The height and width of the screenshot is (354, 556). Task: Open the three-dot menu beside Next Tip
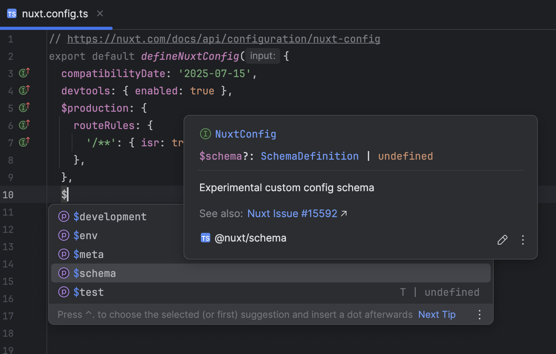(479, 314)
